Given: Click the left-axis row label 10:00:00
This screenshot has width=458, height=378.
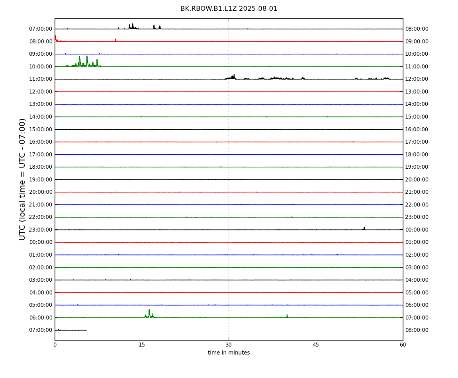Looking at the screenshot, I should (x=41, y=66).
